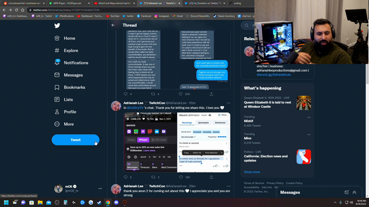Image resolution: width=369 pixels, height=207 pixels.
Task: Share the tweet with 195 likes
Action: 212,177
